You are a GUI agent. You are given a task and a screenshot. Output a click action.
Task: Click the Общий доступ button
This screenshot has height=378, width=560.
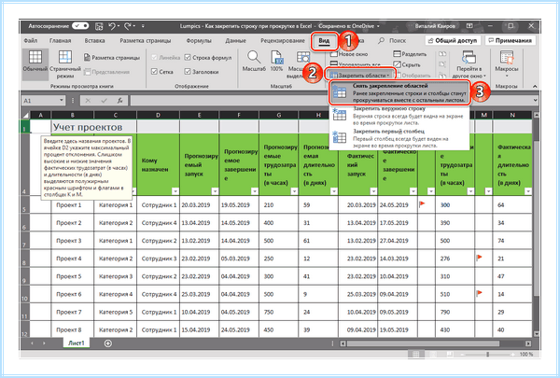click(x=453, y=40)
